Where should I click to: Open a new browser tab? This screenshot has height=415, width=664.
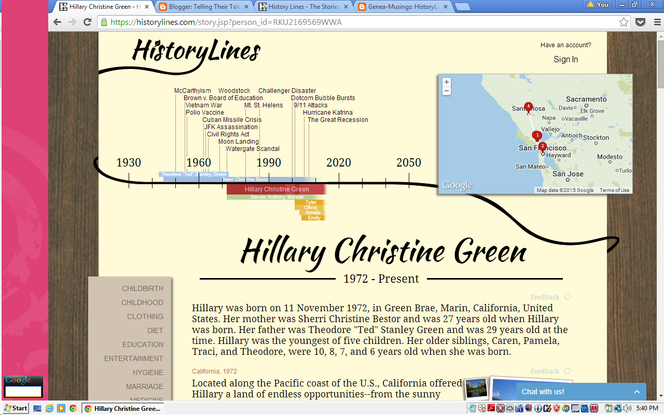point(463,7)
